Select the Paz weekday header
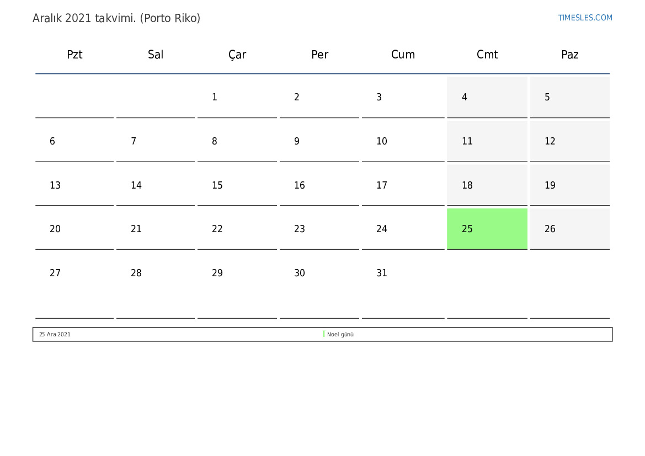 [x=570, y=55]
